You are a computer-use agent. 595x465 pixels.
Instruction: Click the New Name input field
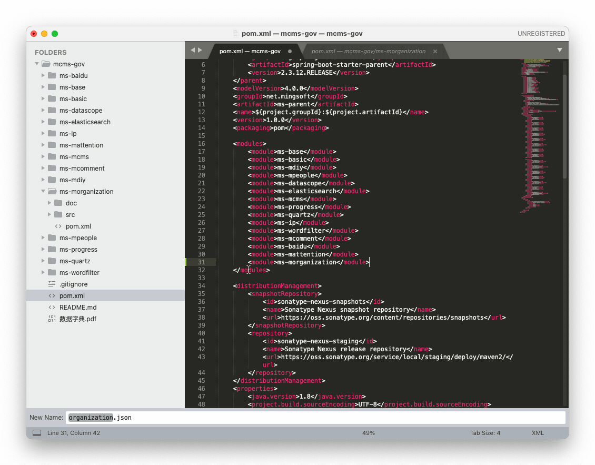click(316, 418)
